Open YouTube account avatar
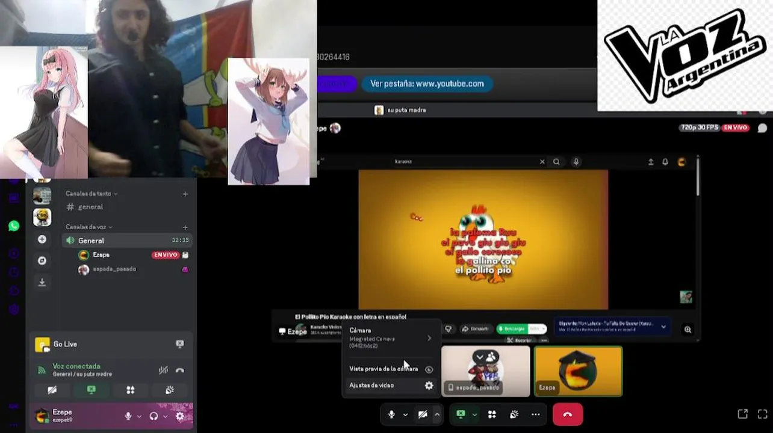The width and height of the screenshot is (773, 433). tap(681, 162)
